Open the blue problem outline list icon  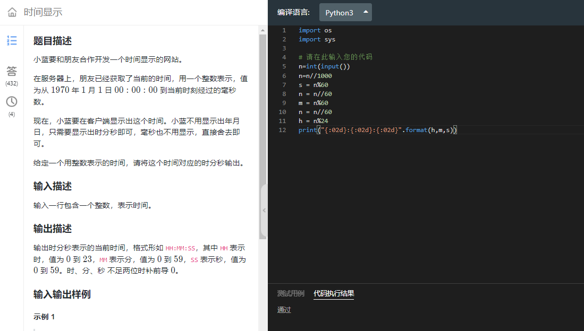pos(12,41)
